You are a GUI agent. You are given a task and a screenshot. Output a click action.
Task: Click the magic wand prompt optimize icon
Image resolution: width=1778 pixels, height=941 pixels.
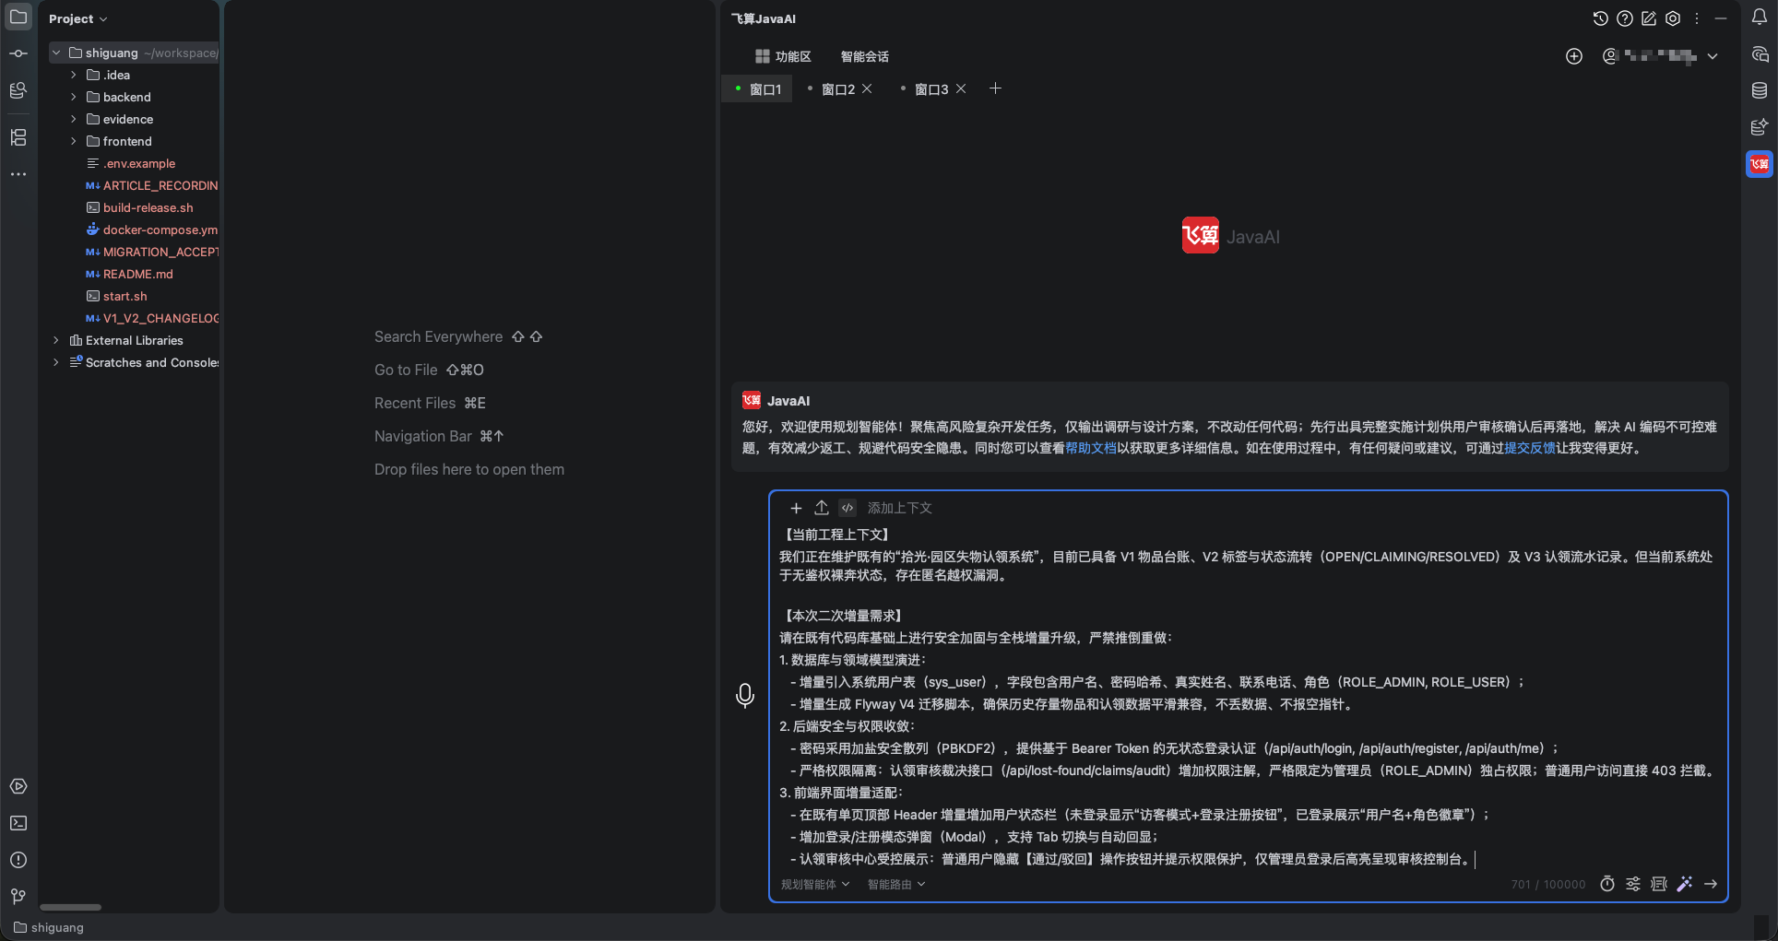1685,884
